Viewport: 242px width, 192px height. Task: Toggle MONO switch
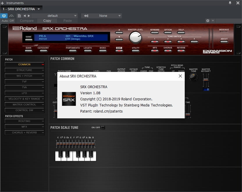coord(103,51)
